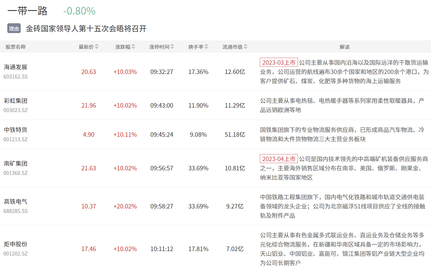Screen dimensions: 431x269
Task: Click stock code 003023.SZ
Action: tap(16, 110)
